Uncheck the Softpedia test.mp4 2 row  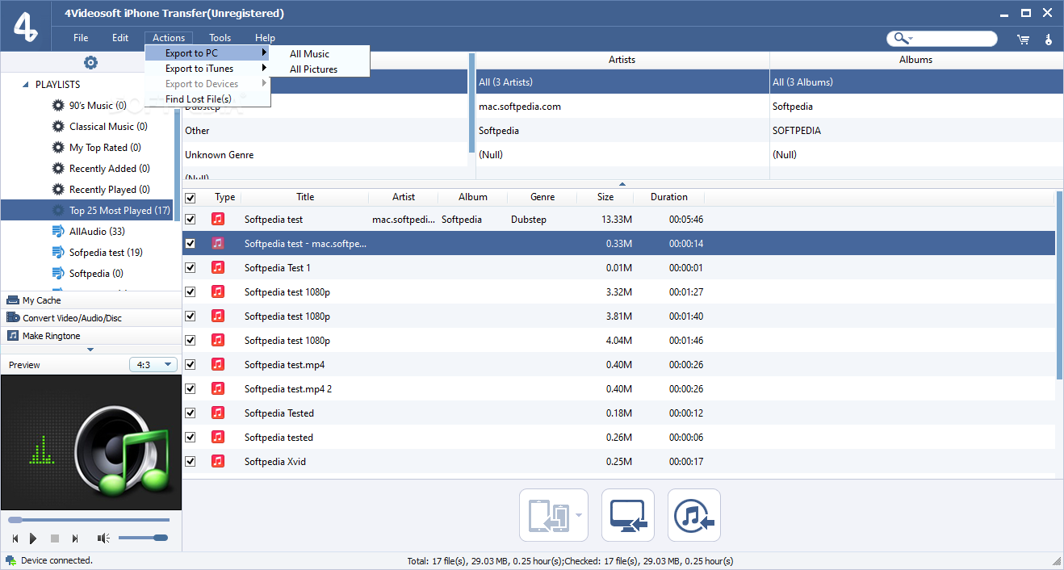pos(190,388)
